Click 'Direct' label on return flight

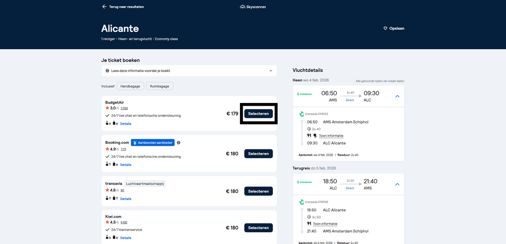(x=350, y=188)
